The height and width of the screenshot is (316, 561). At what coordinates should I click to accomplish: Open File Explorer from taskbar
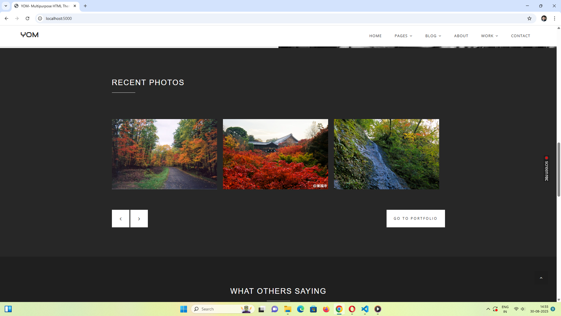point(288,309)
